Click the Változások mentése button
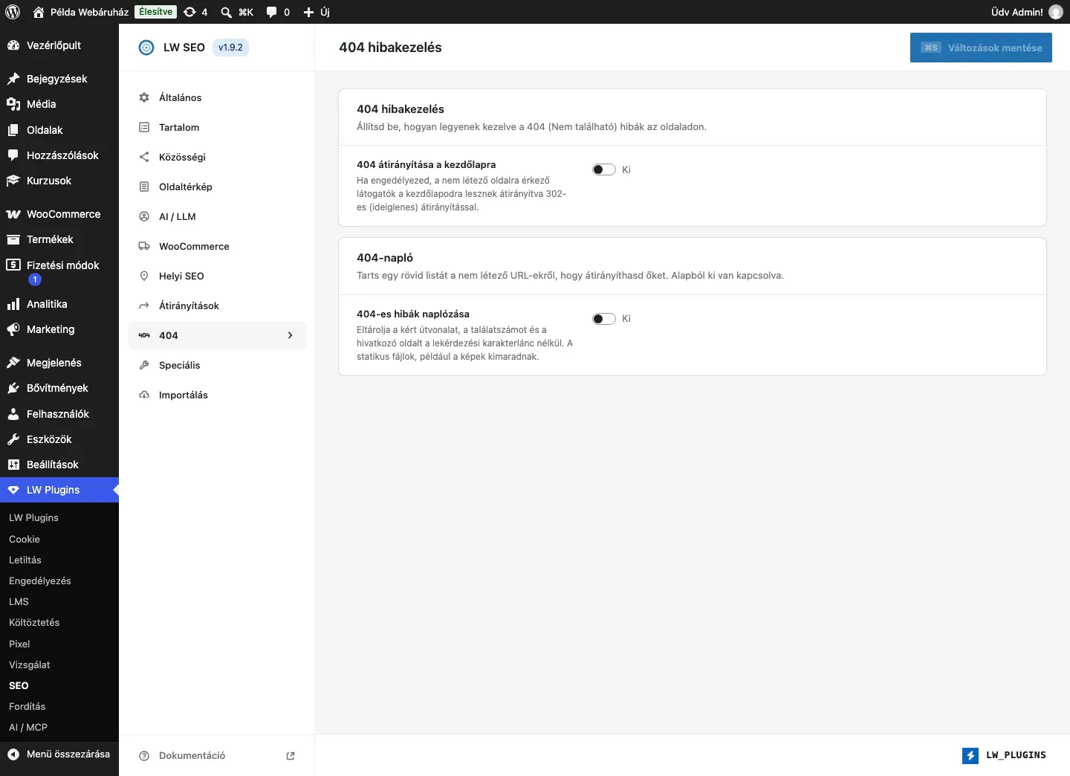This screenshot has width=1070, height=776. (981, 48)
